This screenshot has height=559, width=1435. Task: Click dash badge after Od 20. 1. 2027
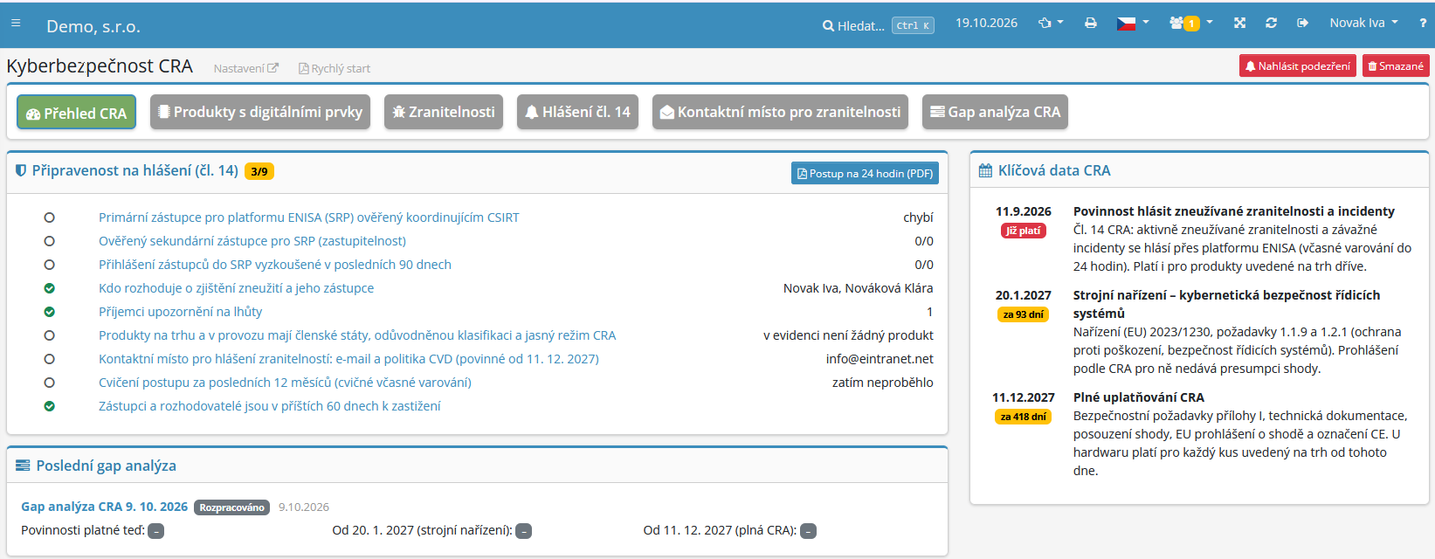pos(523,531)
